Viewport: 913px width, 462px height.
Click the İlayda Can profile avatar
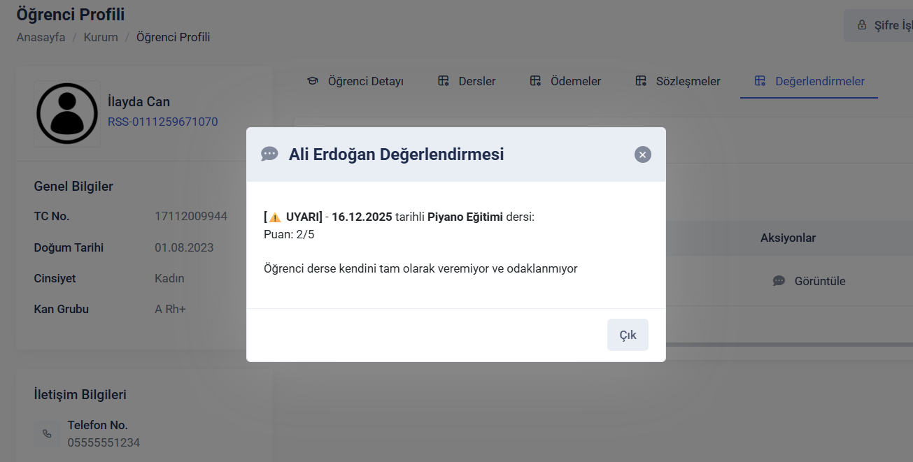tap(67, 114)
